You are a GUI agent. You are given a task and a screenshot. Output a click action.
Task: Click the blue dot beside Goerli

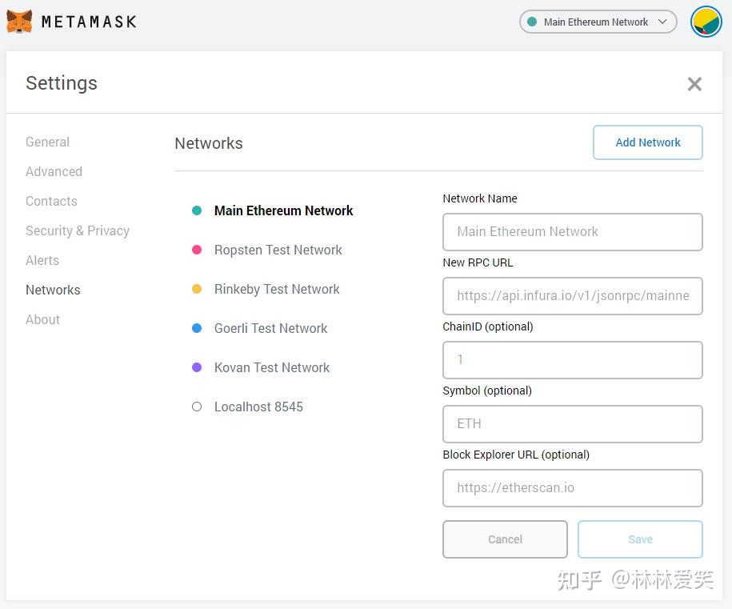tap(197, 328)
